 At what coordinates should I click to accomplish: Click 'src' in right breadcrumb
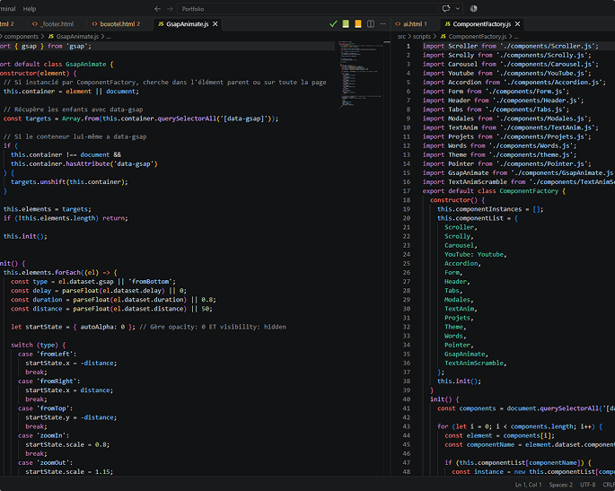pyautogui.click(x=401, y=37)
